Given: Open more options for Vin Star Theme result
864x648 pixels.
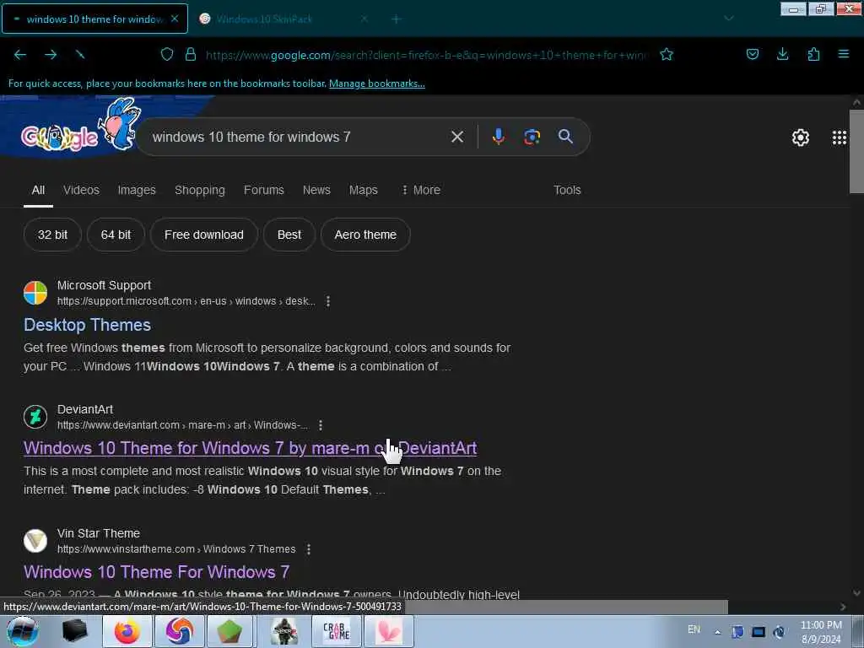Looking at the screenshot, I should pos(309,549).
